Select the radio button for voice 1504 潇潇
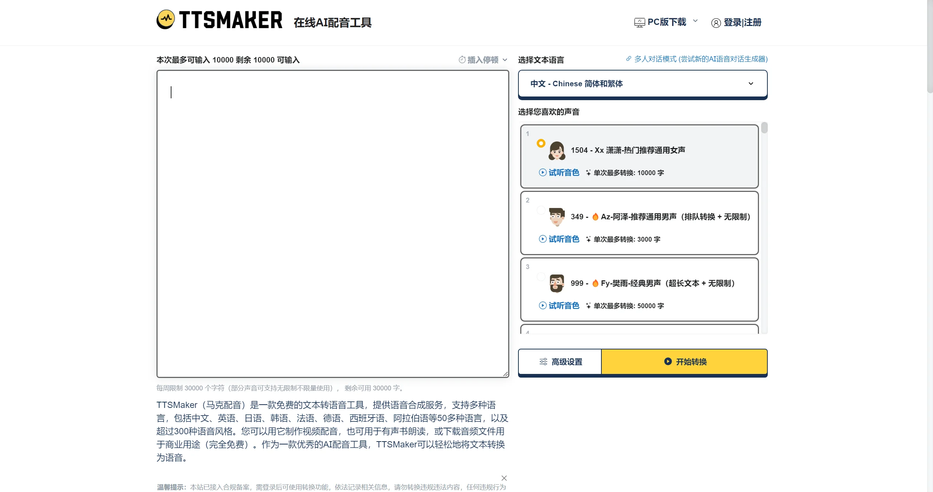The image size is (933, 492). click(541, 143)
